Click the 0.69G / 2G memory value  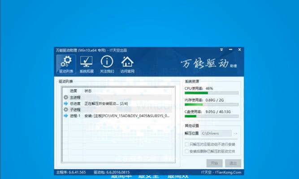[215, 100]
